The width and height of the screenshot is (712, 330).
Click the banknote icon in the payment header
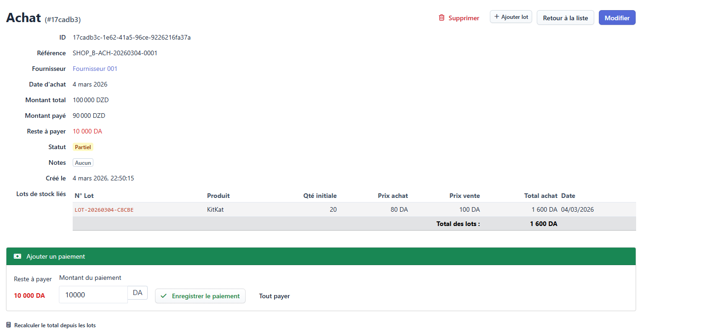[17, 256]
